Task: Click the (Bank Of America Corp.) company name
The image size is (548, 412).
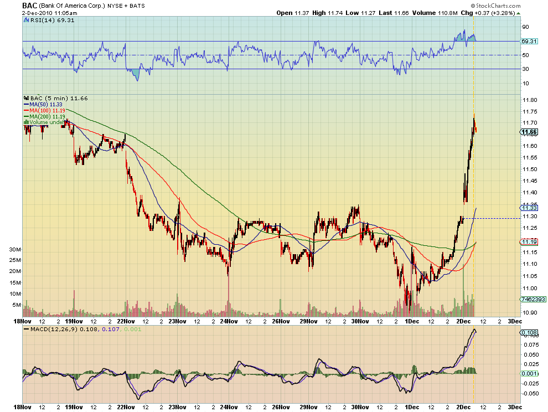Action: coord(72,6)
